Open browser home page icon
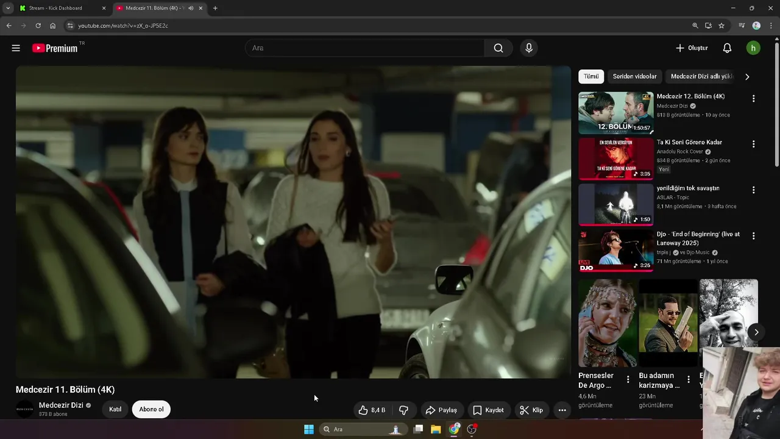 click(x=52, y=26)
